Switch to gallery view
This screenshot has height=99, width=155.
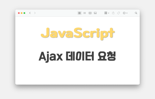[95, 13]
